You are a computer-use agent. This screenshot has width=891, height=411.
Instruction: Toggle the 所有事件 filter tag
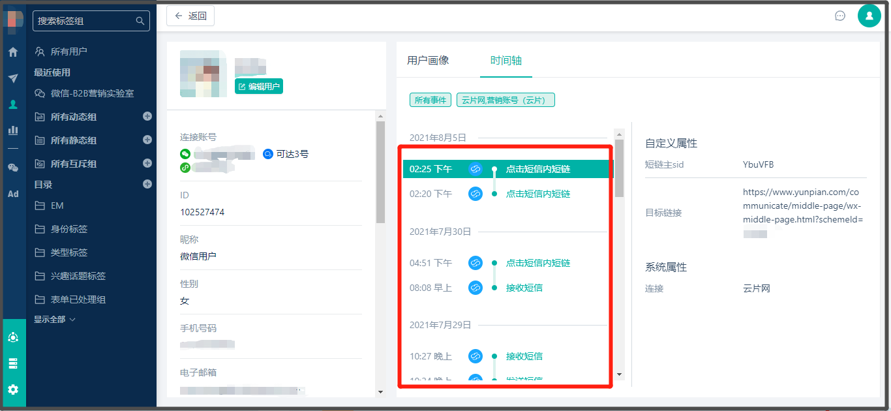pyautogui.click(x=430, y=100)
